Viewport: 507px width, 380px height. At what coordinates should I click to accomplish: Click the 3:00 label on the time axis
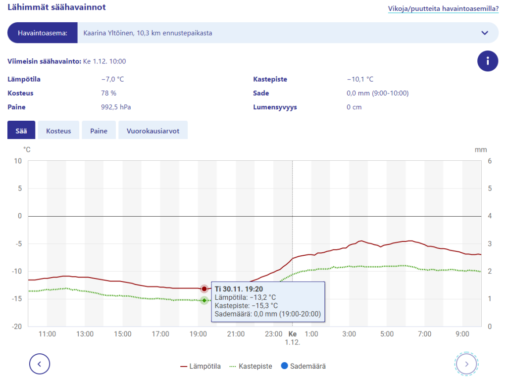tap(349, 334)
